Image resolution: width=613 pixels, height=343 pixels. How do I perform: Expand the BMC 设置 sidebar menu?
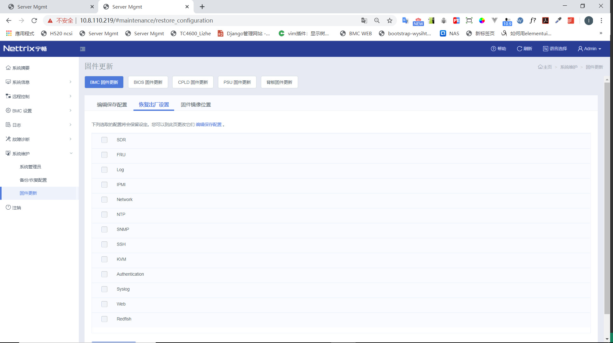click(x=39, y=111)
